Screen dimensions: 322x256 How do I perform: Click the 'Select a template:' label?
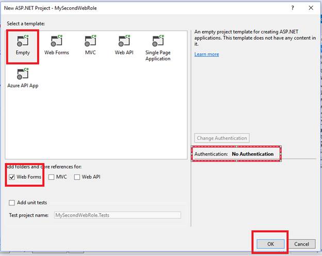(x=26, y=24)
